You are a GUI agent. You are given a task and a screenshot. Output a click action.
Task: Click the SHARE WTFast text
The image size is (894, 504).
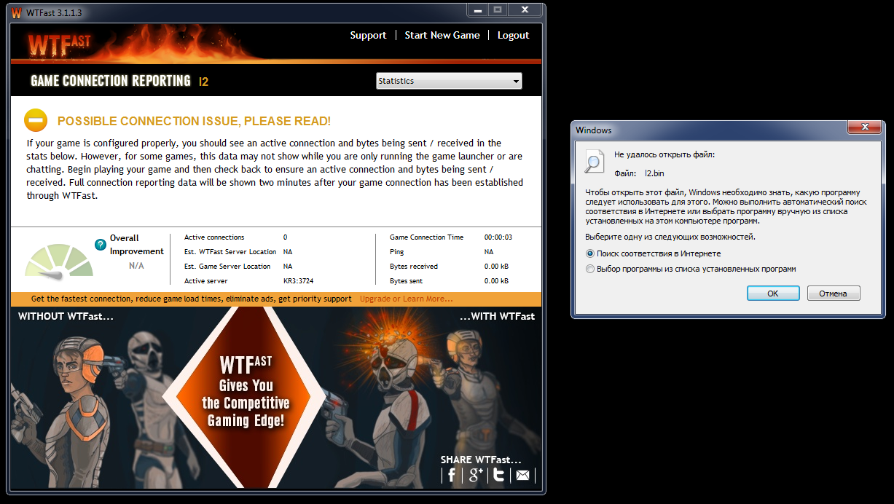(481, 460)
